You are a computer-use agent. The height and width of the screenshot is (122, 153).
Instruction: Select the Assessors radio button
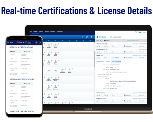pos(111,37)
